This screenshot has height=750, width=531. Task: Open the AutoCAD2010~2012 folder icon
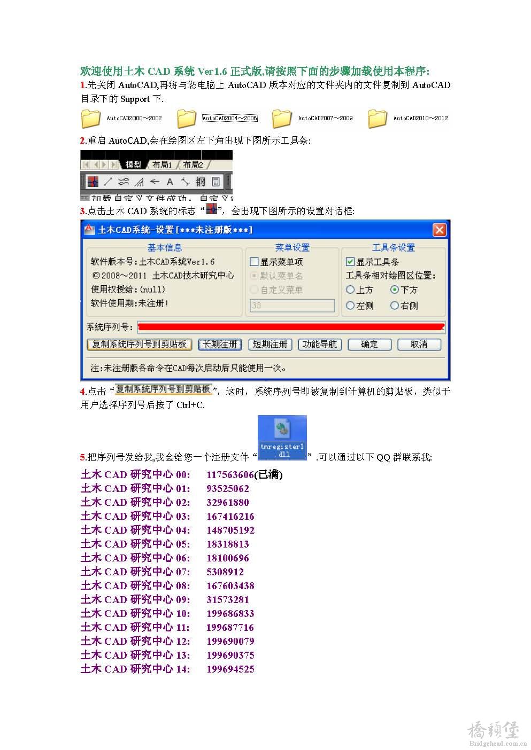point(378,119)
